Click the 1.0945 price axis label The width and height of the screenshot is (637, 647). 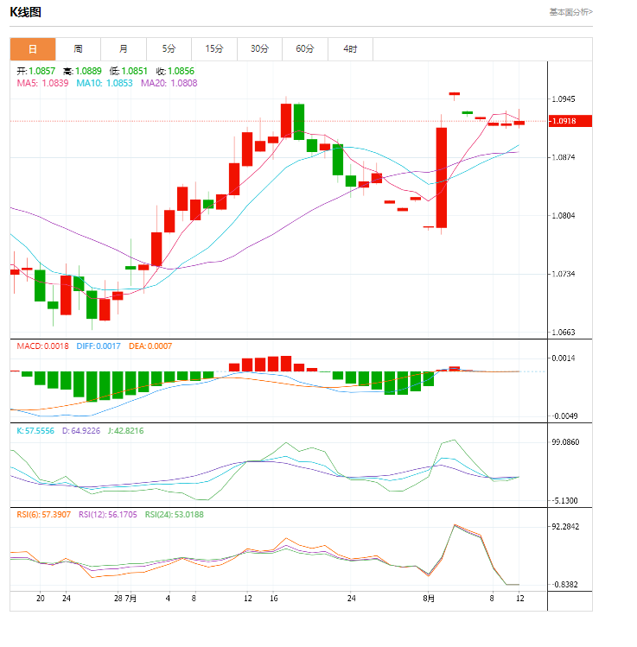(x=564, y=99)
